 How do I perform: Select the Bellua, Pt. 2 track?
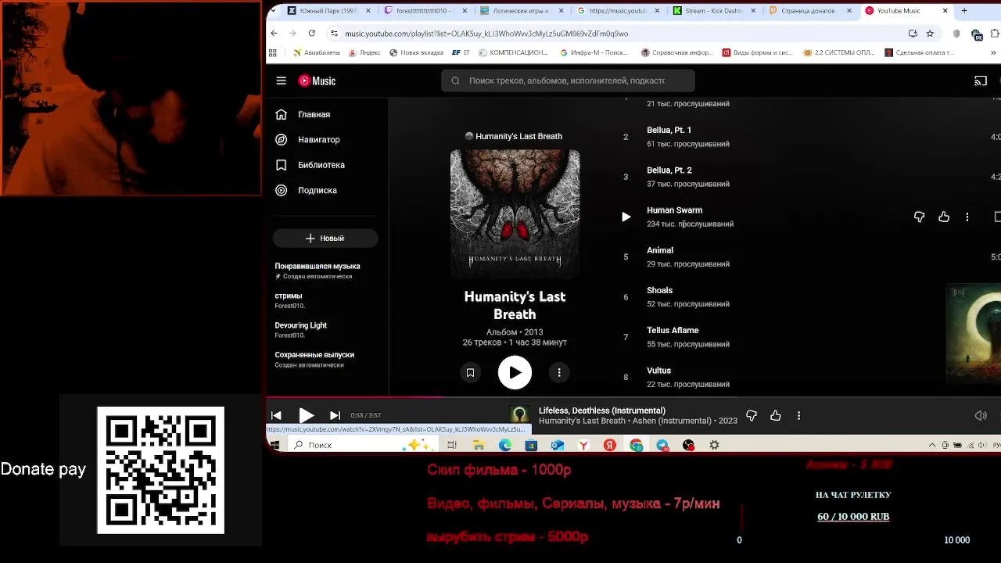point(669,170)
